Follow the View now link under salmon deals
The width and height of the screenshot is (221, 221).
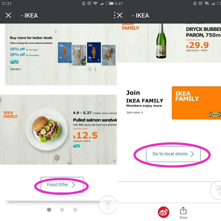(x=15, y=69)
